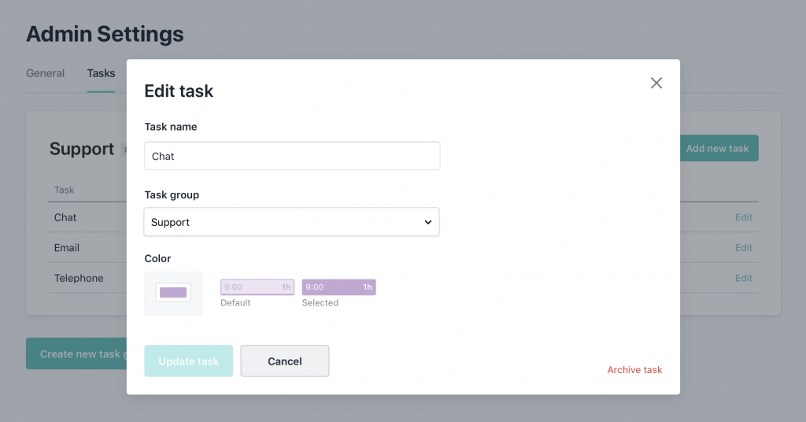Edit the Email task row
Screen dimensions: 806x422
[744, 248]
